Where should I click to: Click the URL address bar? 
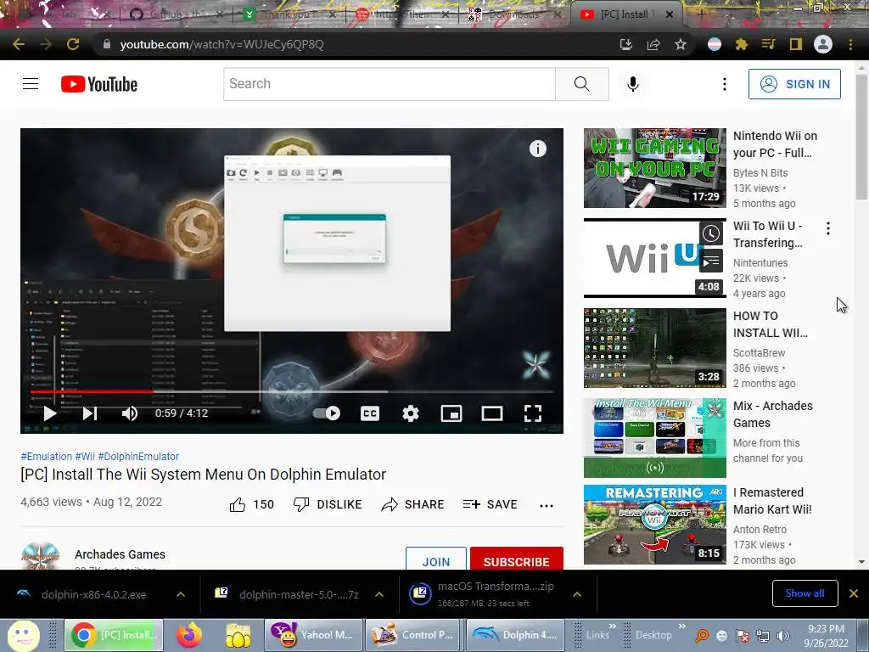(x=355, y=44)
